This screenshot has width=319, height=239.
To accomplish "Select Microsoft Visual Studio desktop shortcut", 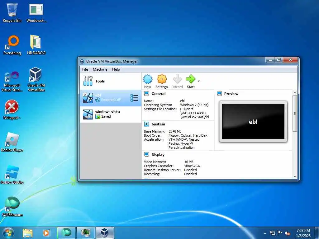I will pyautogui.click(x=12, y=81).
